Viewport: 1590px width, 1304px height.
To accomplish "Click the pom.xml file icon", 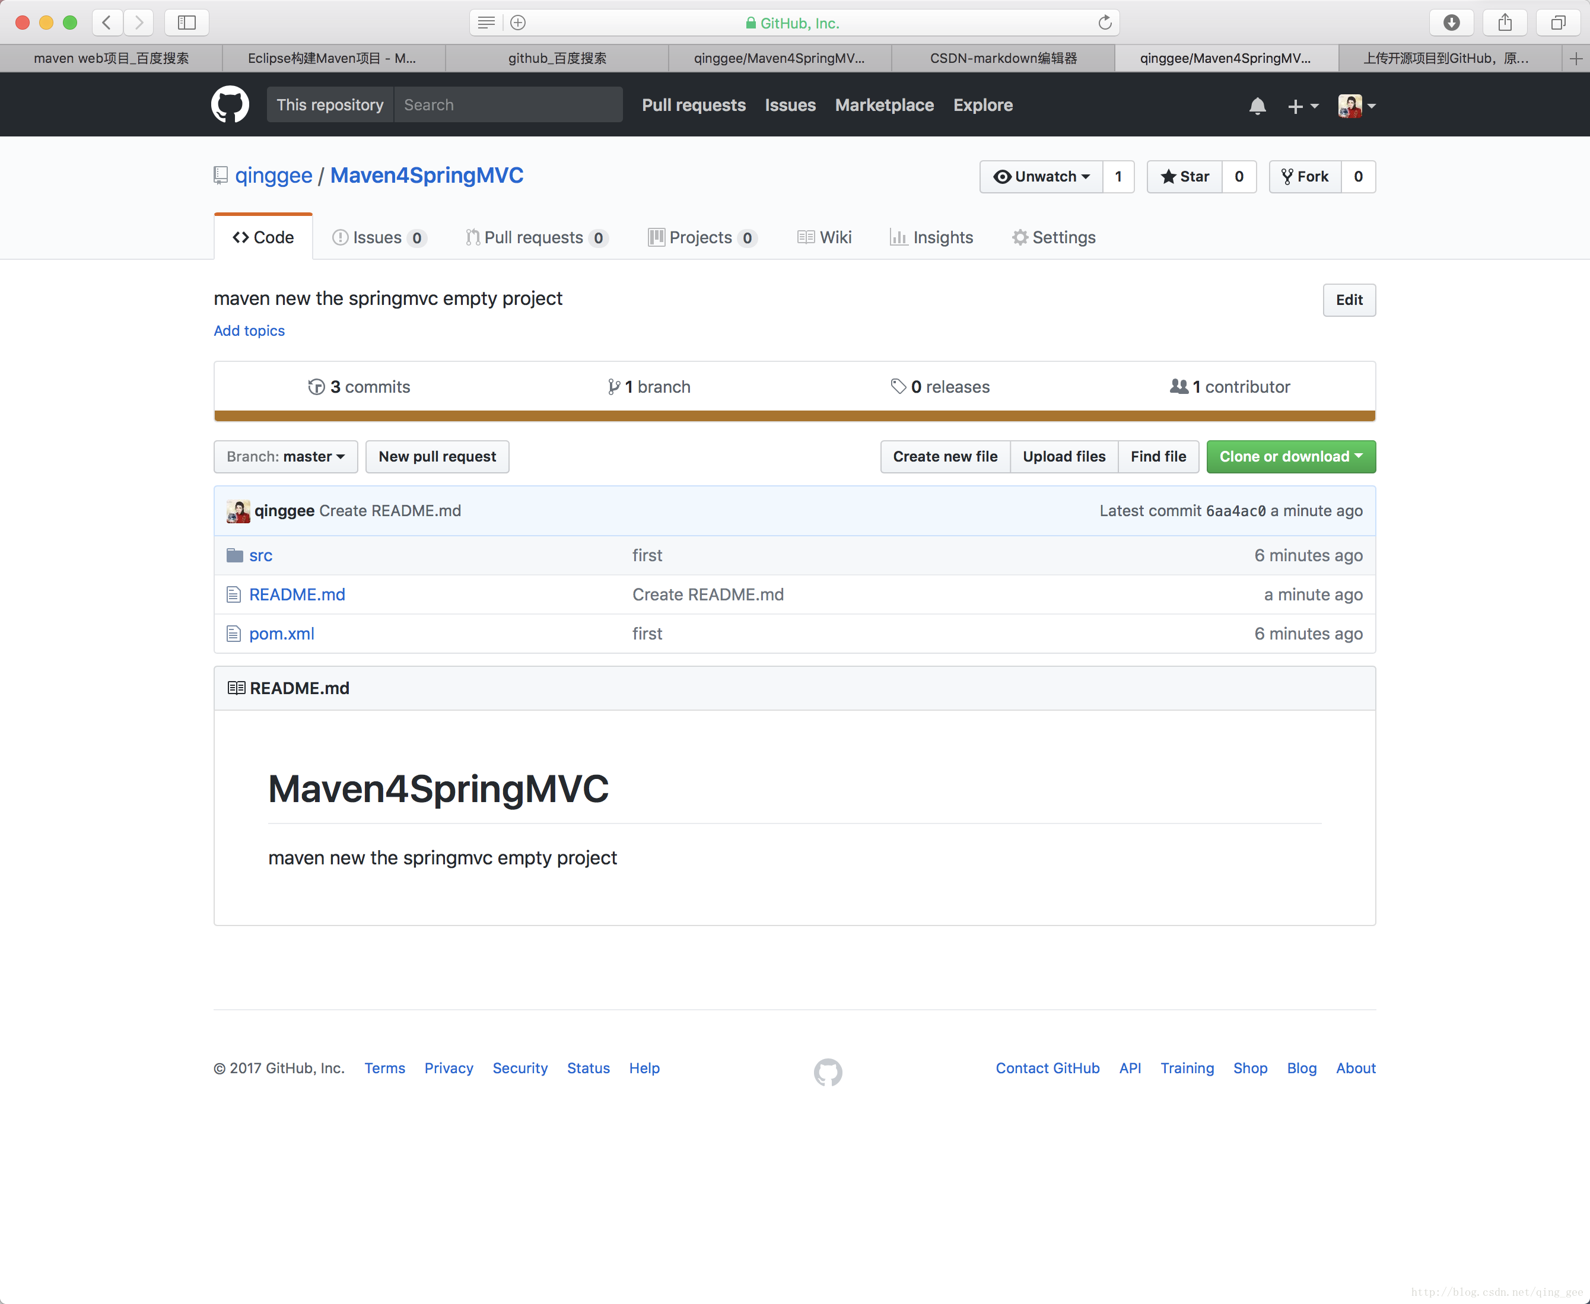I will tap(234, 633).
